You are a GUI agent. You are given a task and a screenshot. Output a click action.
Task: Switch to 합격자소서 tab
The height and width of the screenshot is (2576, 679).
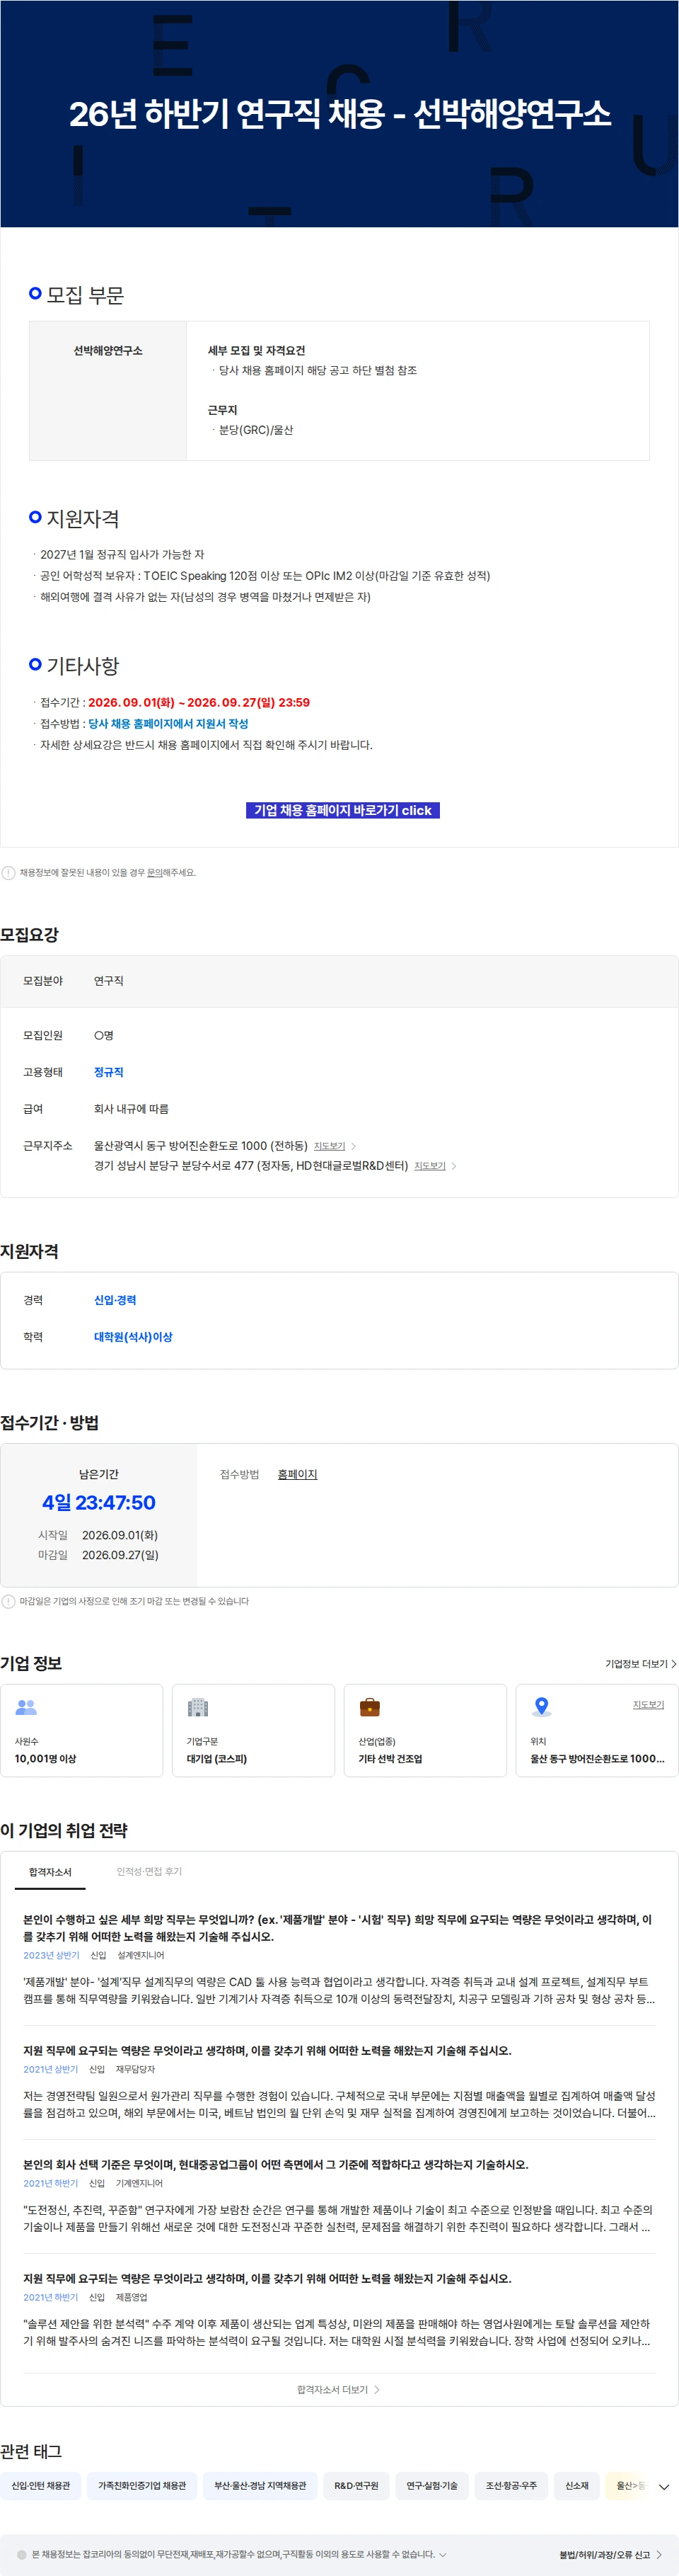[x=50, y=1872]
